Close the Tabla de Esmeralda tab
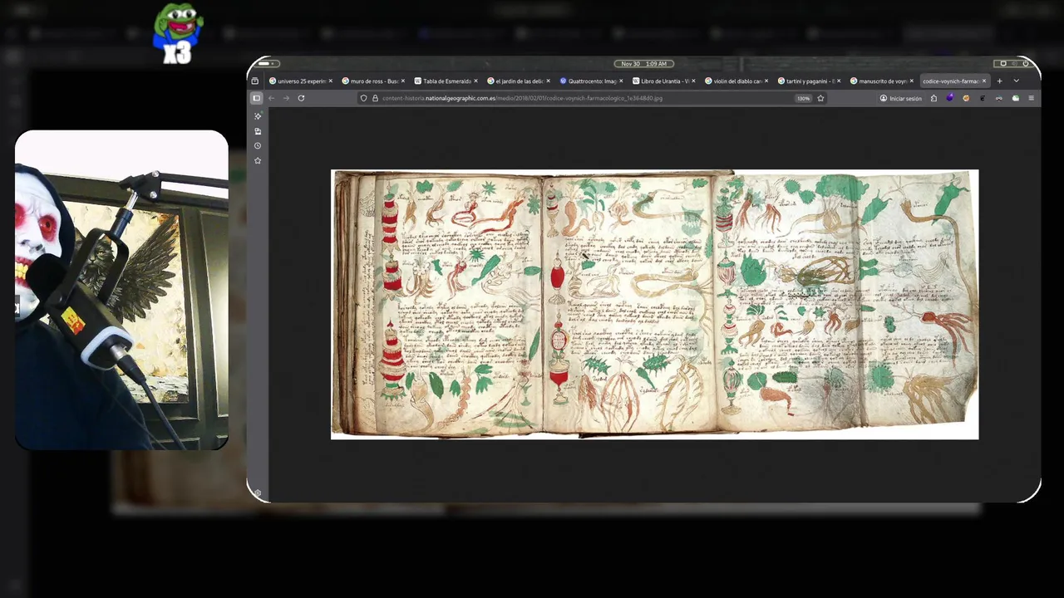Viewport: 1064px width, 598px height. click(x=475, y=81)
